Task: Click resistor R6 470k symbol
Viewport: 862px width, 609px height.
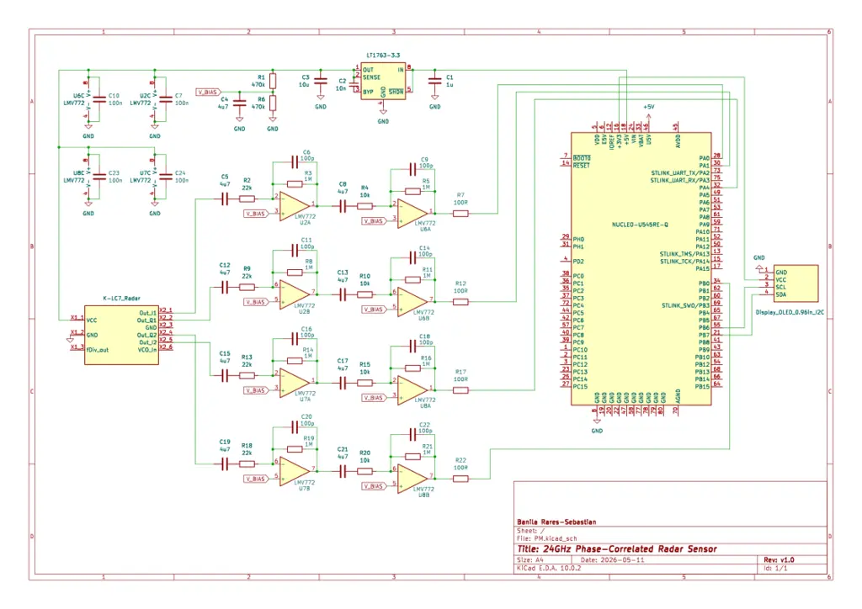Action: point(273,103)
